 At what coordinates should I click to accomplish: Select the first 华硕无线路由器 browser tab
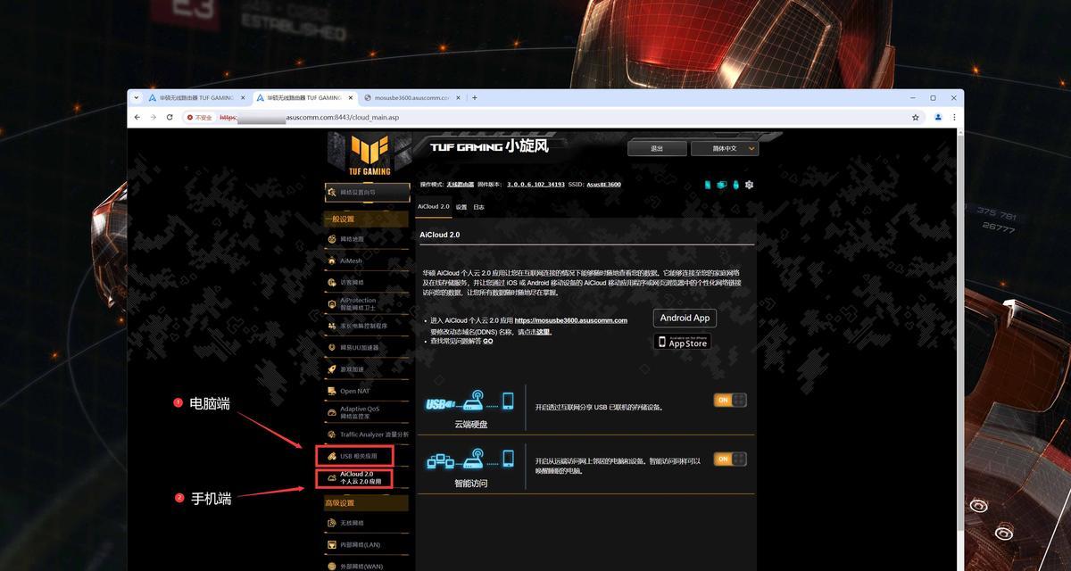pos(195,97)
